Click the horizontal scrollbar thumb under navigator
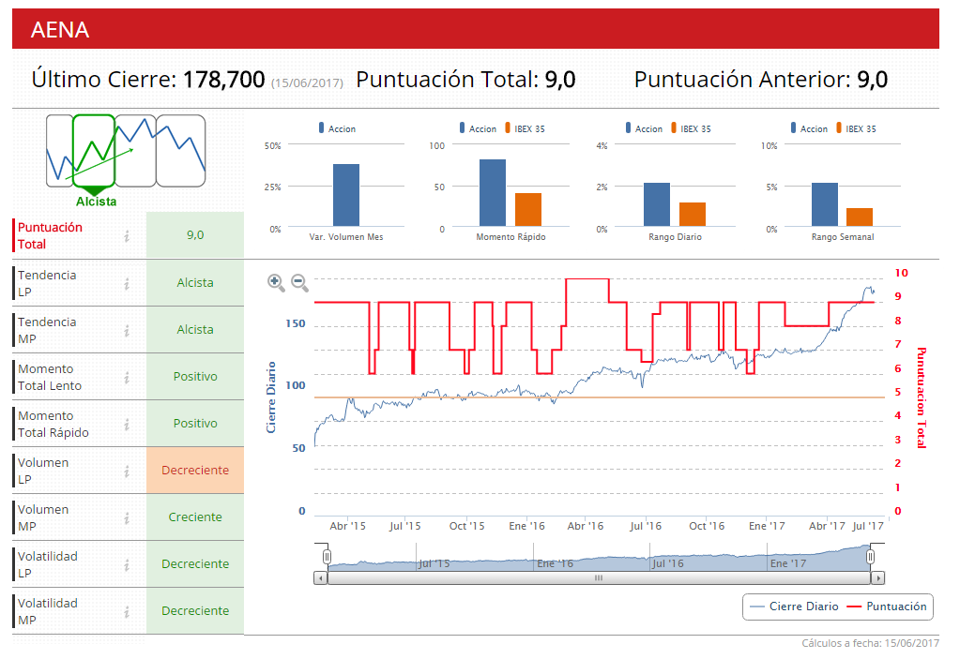 pos(599,577)
